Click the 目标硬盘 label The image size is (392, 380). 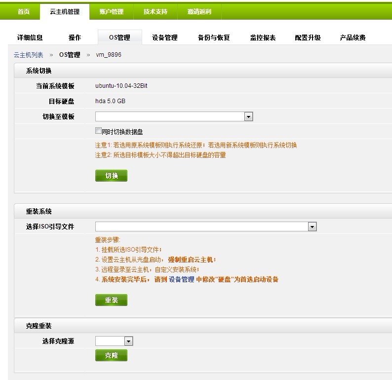click(x=62, y=101)
